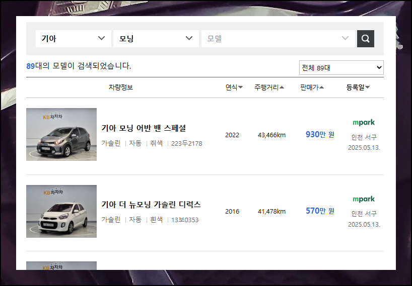Open gray Morning van car photo
The width and height of the screenshot is (412, 286).
61,135
